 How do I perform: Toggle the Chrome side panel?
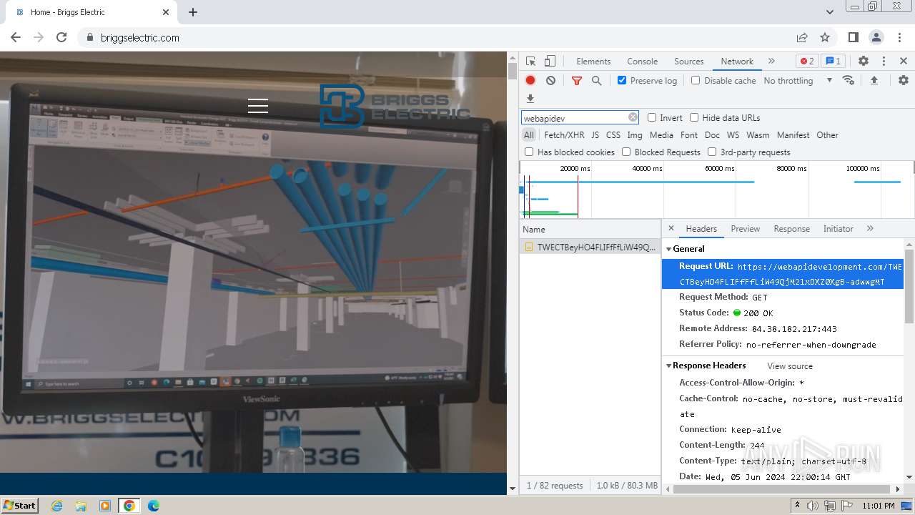click(853, 37)
